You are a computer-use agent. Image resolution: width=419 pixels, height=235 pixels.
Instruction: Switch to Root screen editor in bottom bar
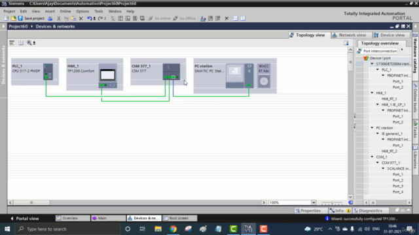coord(179,218)
